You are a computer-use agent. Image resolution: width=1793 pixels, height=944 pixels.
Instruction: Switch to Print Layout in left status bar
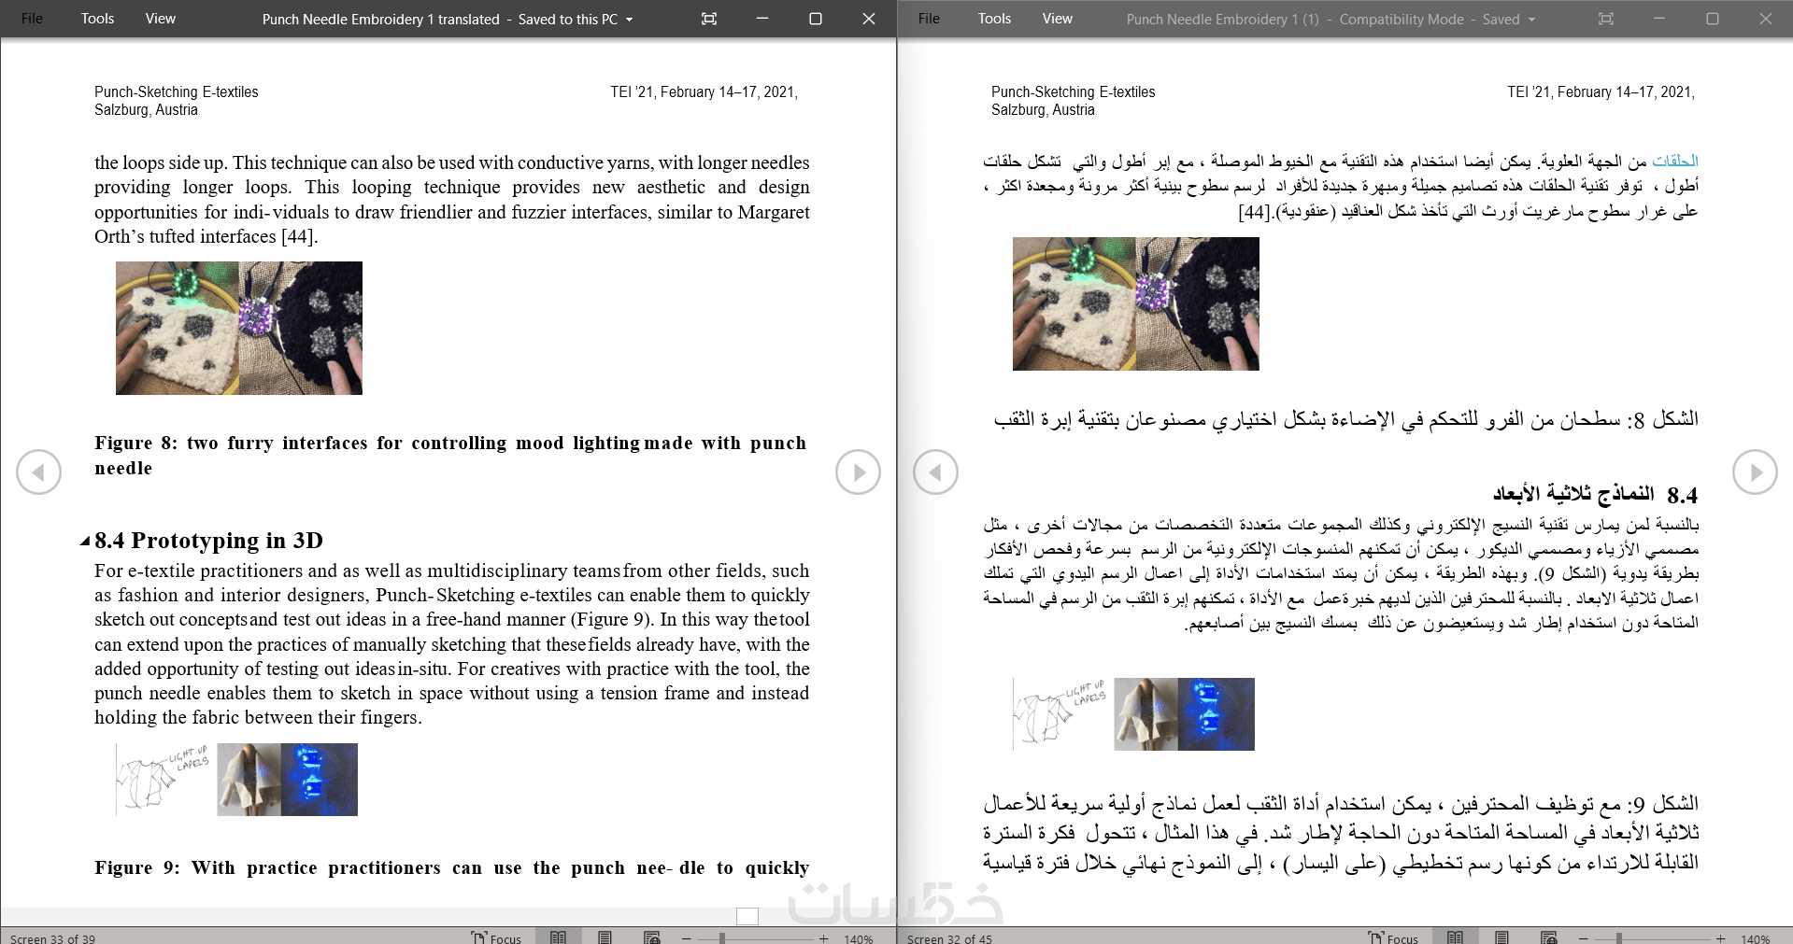[605, 937]
